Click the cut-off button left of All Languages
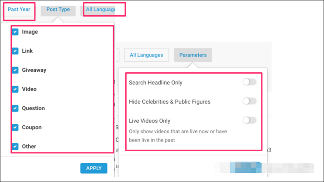This screenshot has height=182, width=324. click(x=117, y=55)
